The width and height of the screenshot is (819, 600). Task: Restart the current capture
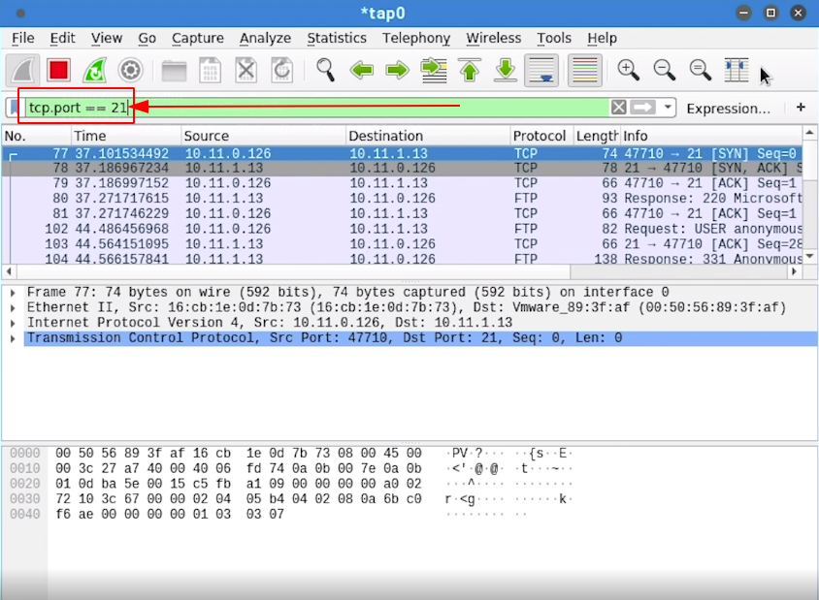pos(94,70)
